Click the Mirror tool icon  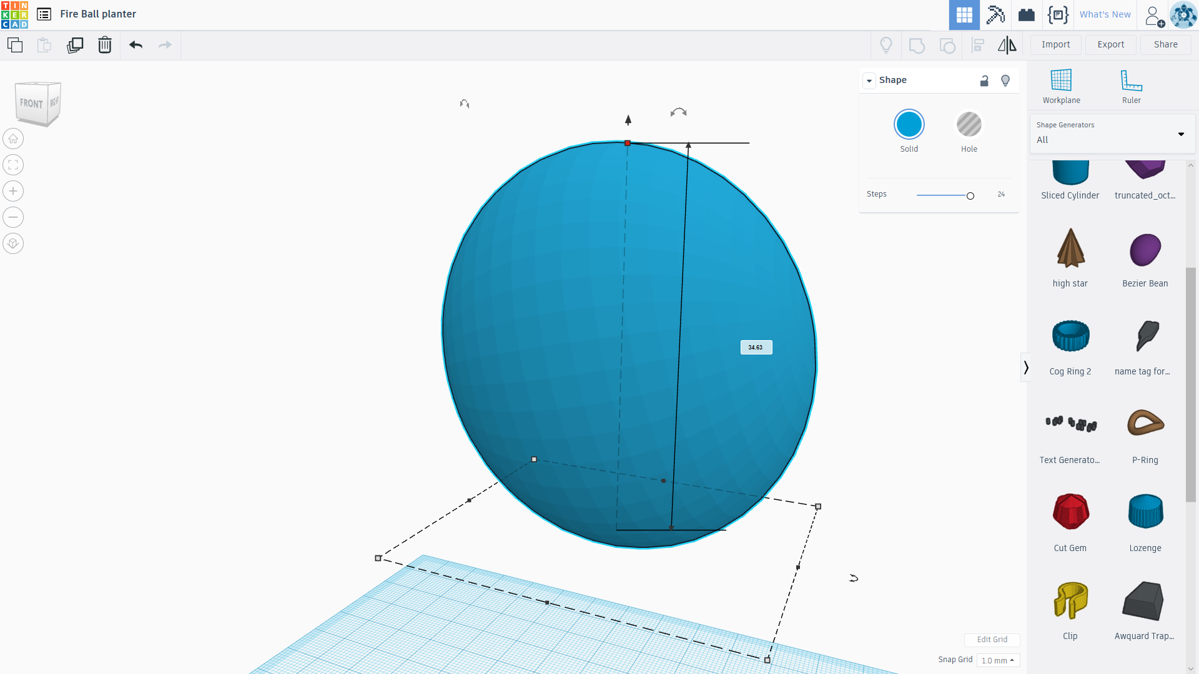1007,45
